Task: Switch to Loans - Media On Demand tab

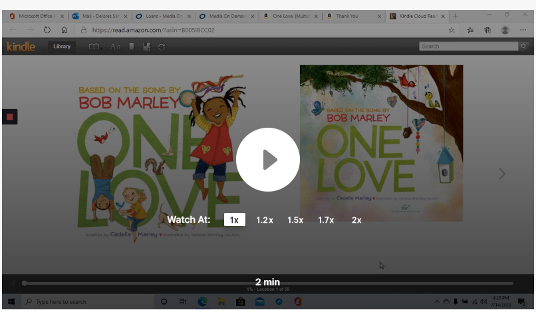Action: (x=164, y=16)
